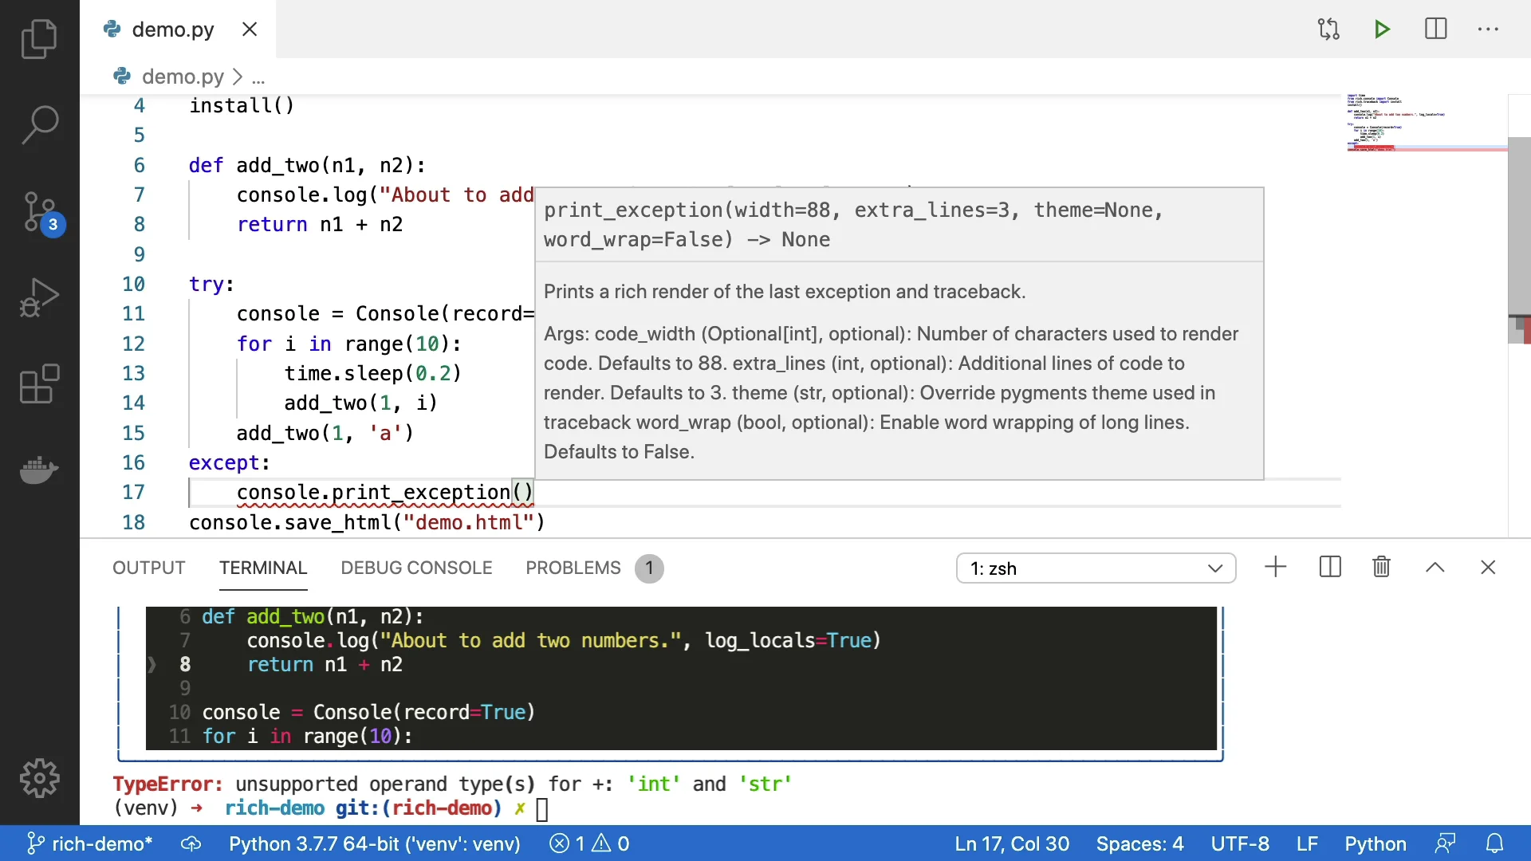Screen dimensions: 1531x861
Task: Open the Explorer view in activity bar
Action: [x=39, y=39]
